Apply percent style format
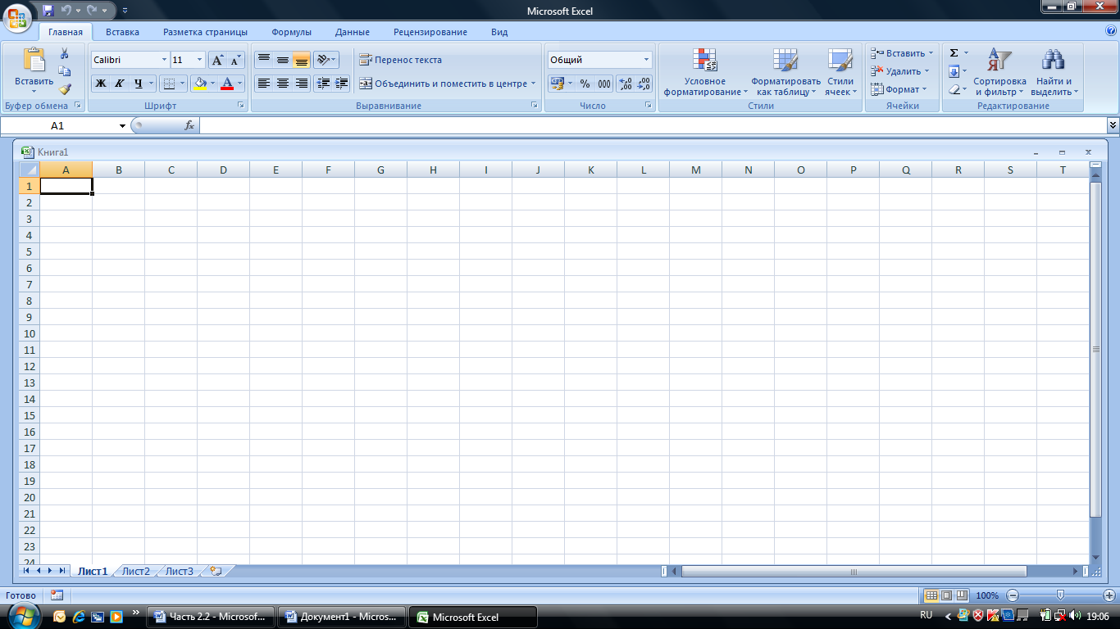Viewport: 1120px width, 629px height. (x=585, y=84)
